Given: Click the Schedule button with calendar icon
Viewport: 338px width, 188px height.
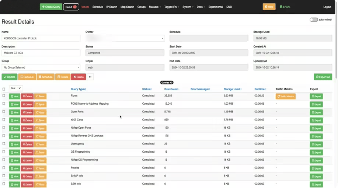Looking at the screenshot, I should pos(45,77).
